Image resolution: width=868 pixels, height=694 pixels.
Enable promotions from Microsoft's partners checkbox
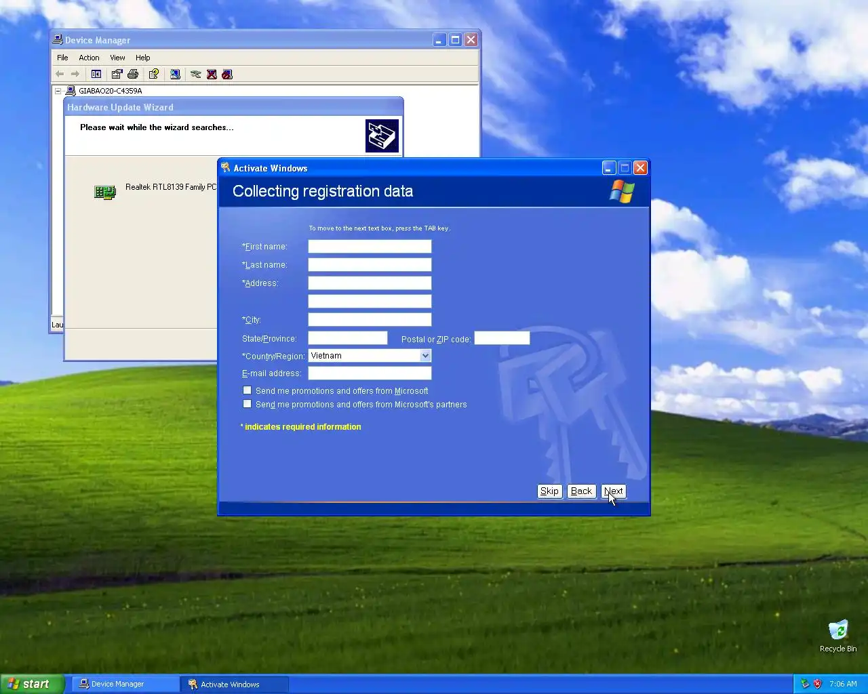[x=247, y=404]
